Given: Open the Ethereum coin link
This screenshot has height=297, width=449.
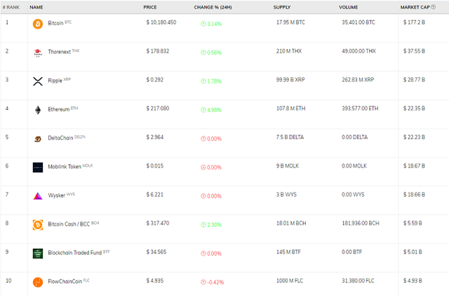Looking at the screenshot, I should tap(59, 109).
